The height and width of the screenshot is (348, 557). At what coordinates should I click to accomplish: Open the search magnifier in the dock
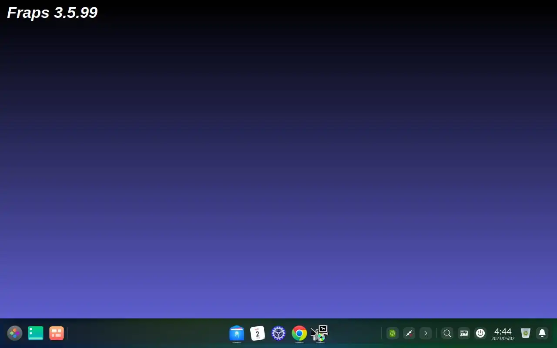(x=447, y=333)
